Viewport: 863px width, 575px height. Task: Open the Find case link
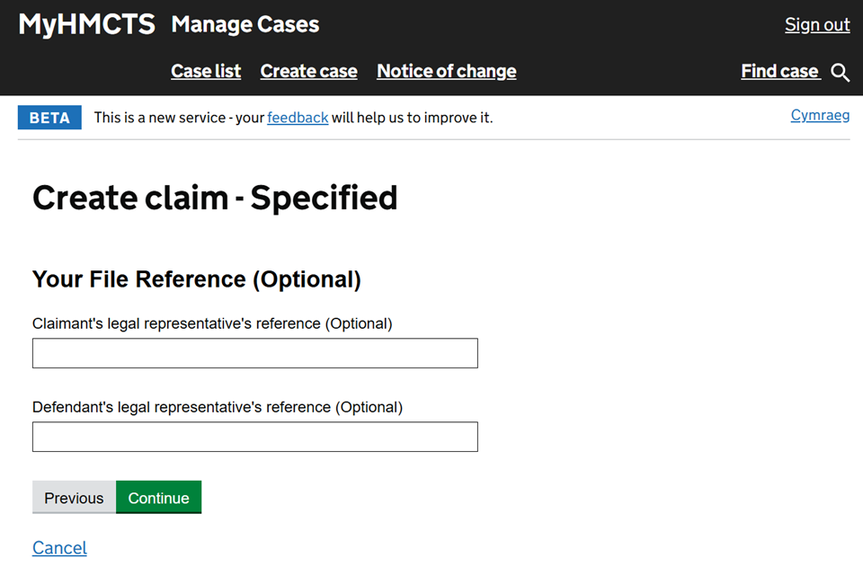[x=779, y=71]
